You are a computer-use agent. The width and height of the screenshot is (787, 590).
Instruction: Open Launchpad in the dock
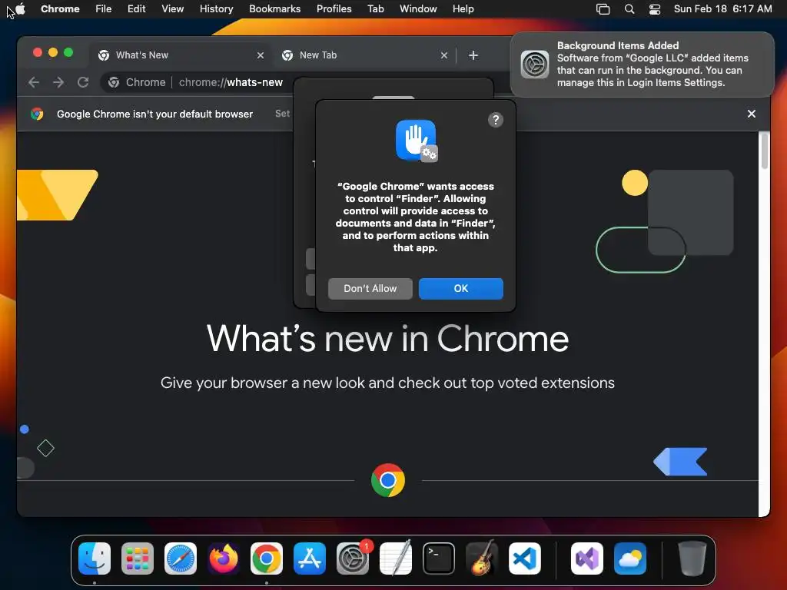(x=138, y=559)
